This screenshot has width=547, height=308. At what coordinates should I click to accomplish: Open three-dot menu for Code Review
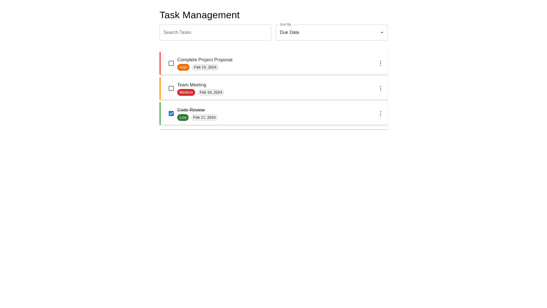(380, 114)
